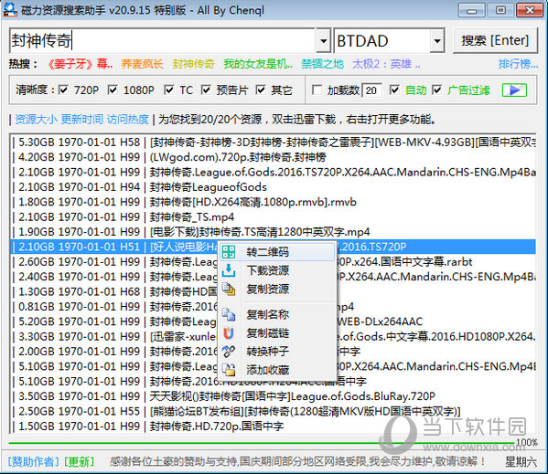
Task: Select row 1.50GB 封神传奇.HD.720p.国语中字
Action: pyautogui.click(x=274, y=426)
